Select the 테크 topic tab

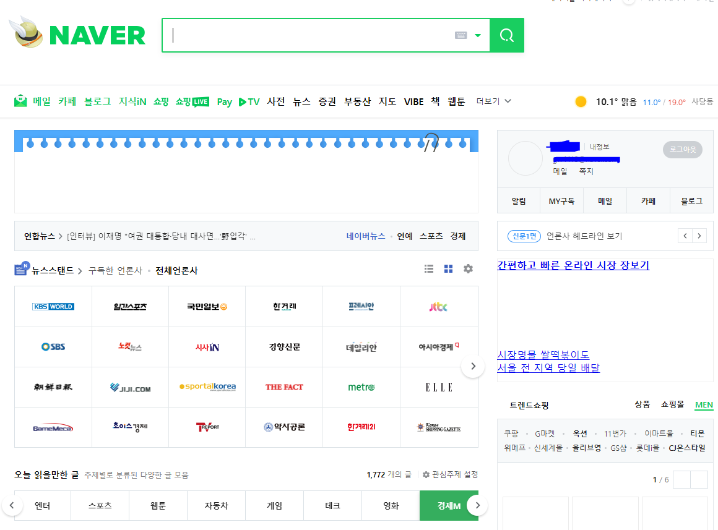[332, 506]
